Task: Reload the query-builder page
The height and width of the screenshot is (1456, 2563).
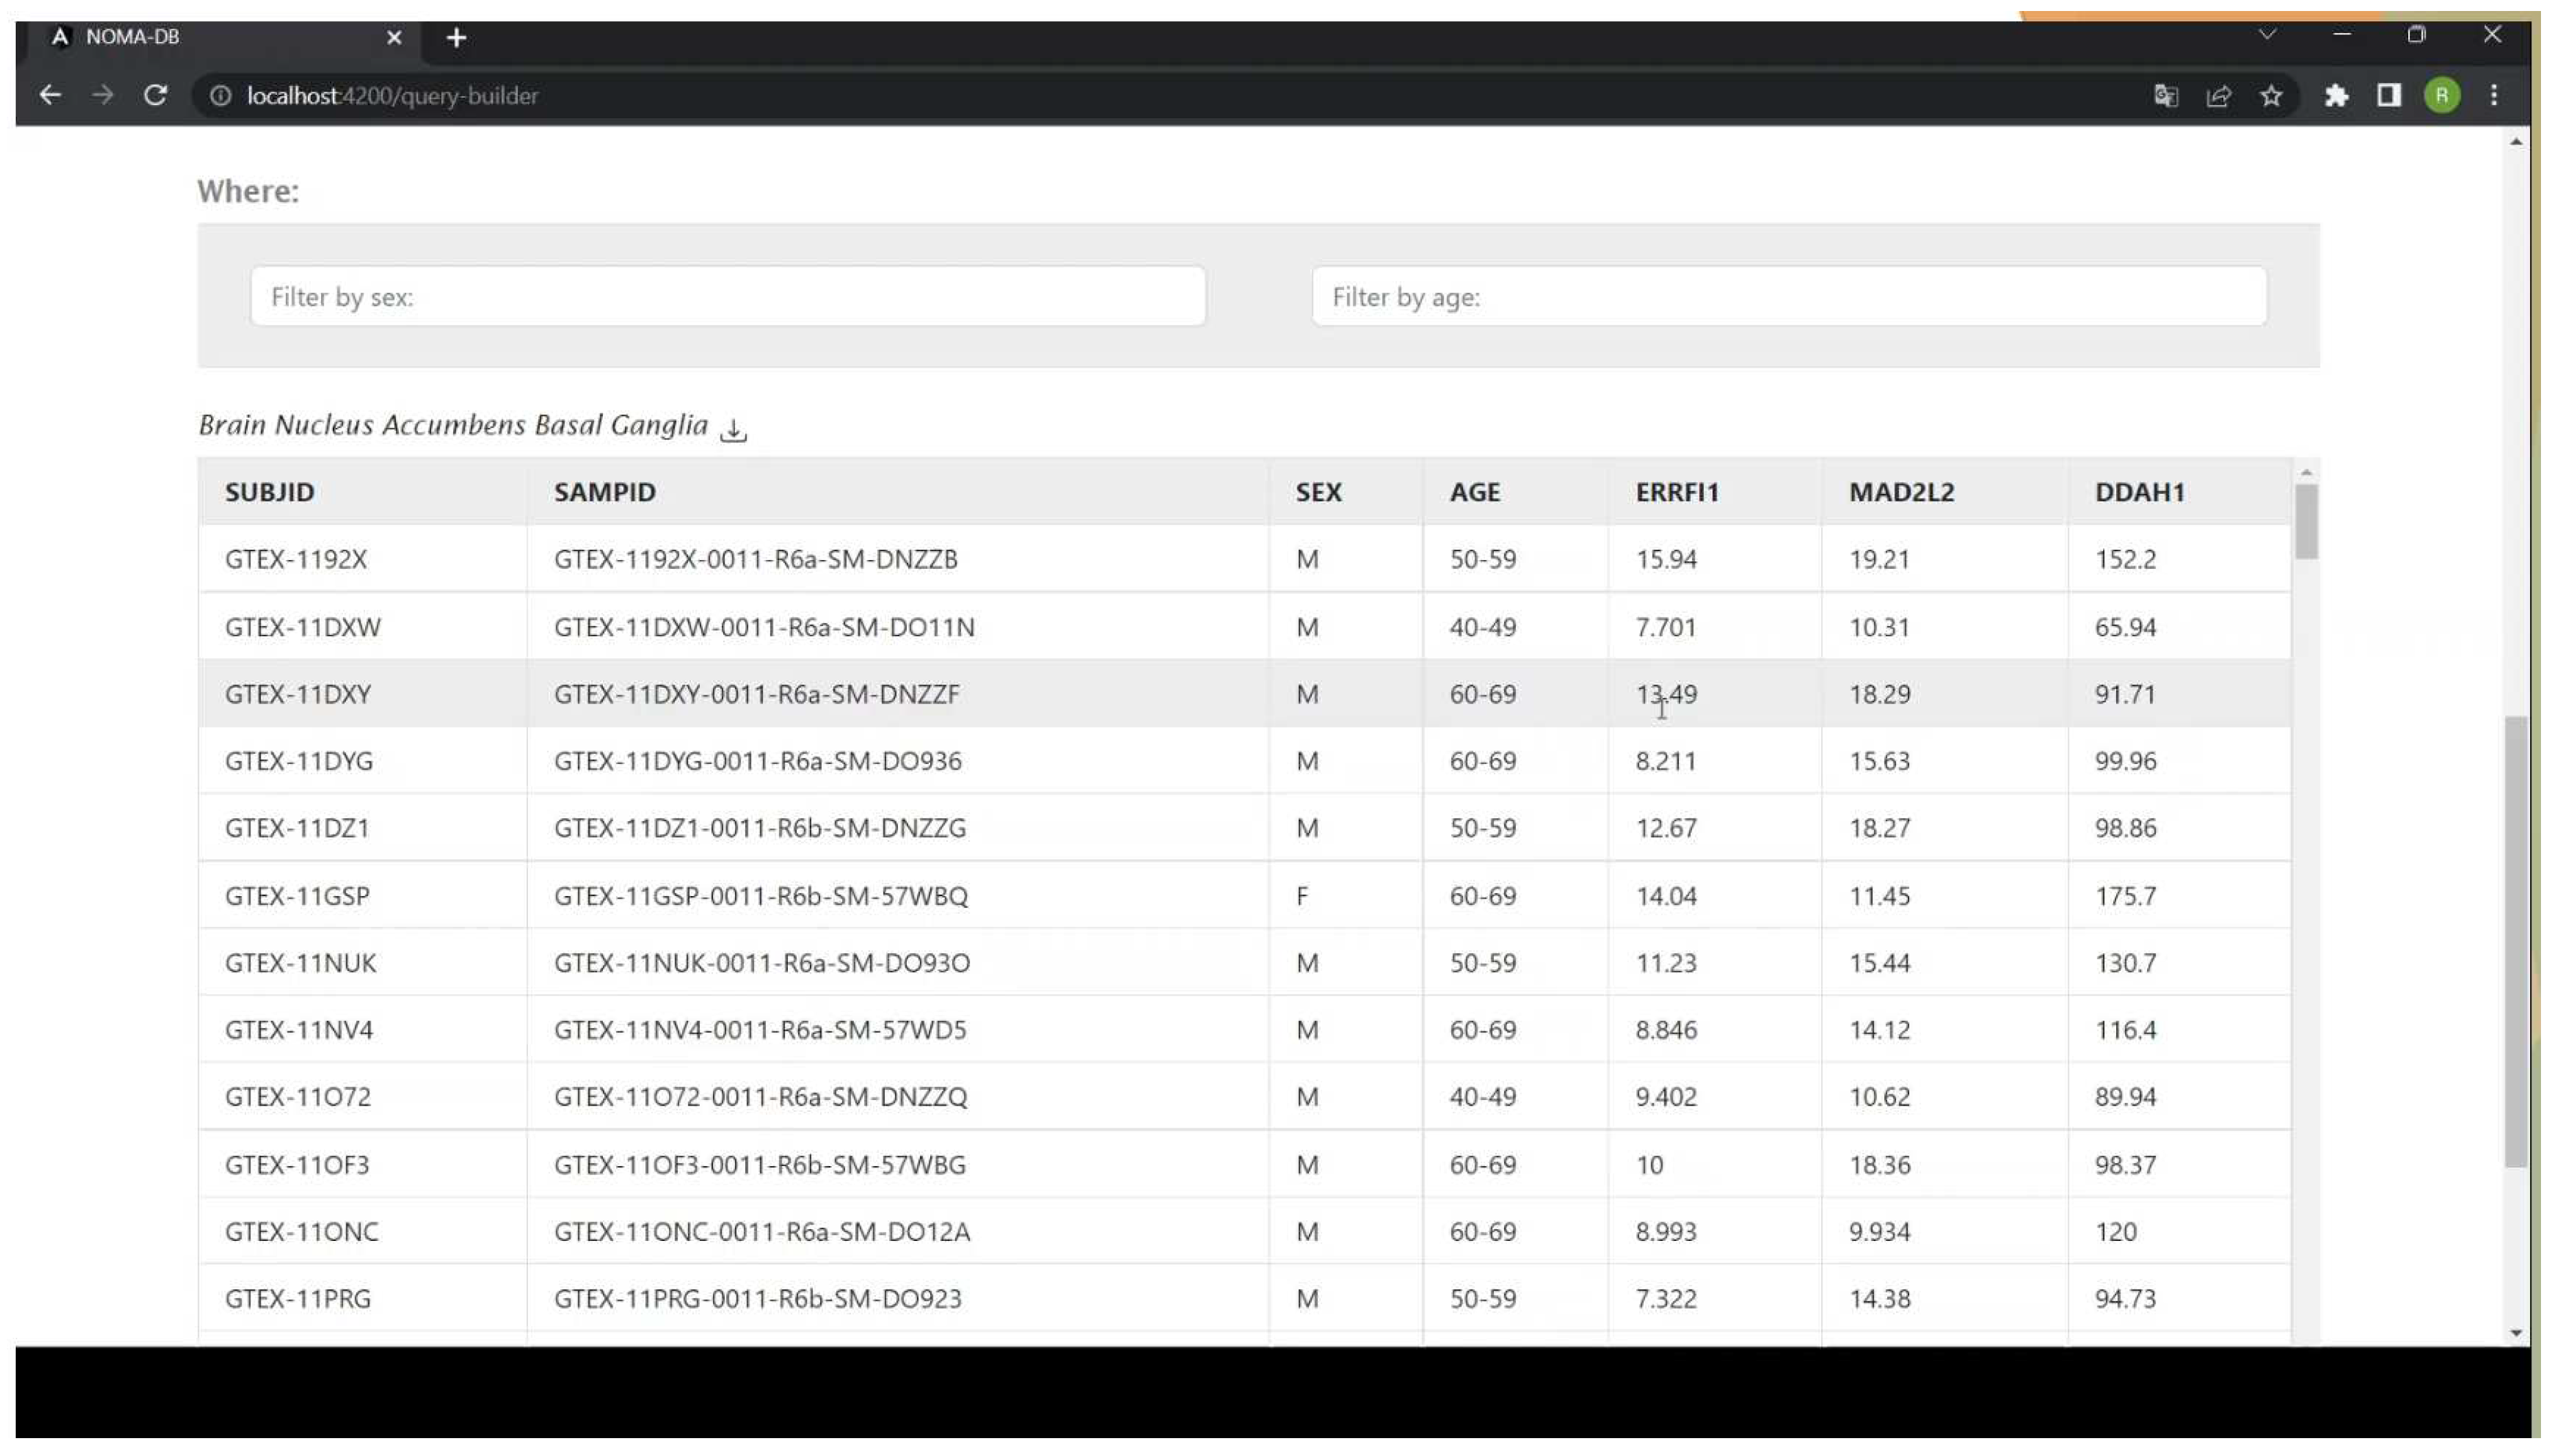Action: pos(155,96)
